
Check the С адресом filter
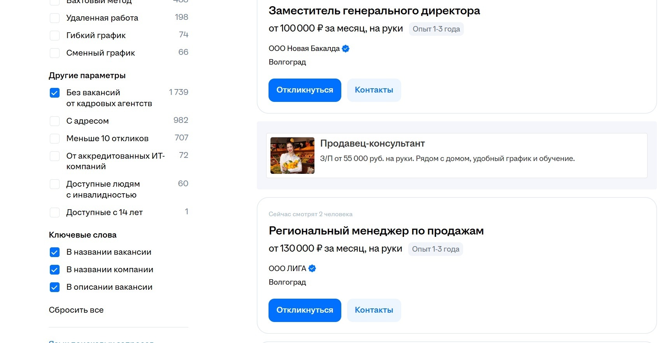point(54,121)
